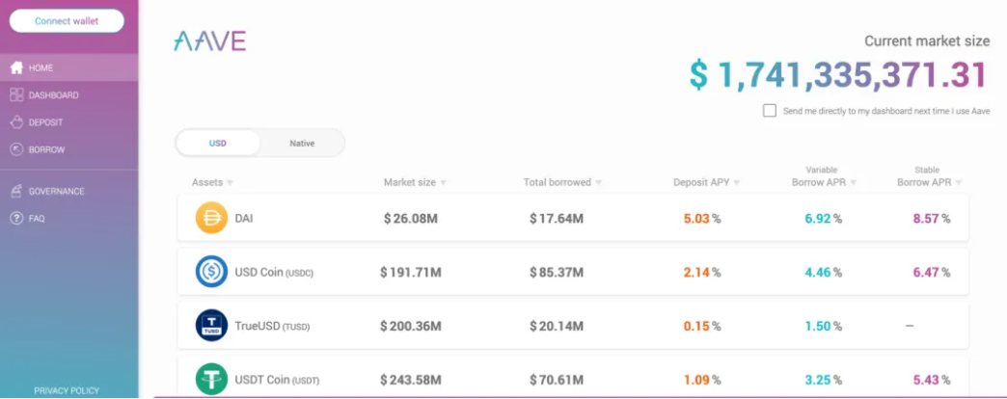Screen dimensions: 1007x399
Task: Click the Deposit piggy bank icon
Action: click(16, 122)
